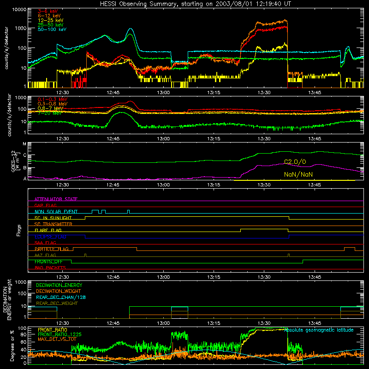Click the MAX_DET_VS_TOT legend label
Image resolution: width=369 pixels, height=369 pixels.
pos(57,339)
